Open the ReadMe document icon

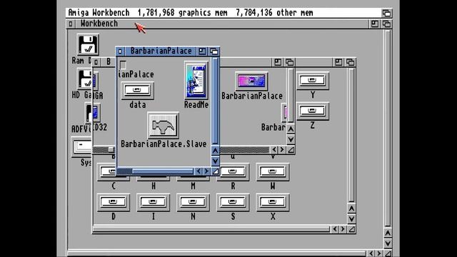[196, 81]
